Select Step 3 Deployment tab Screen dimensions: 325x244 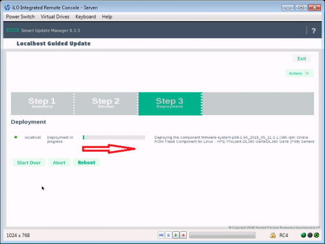[170, 103]
